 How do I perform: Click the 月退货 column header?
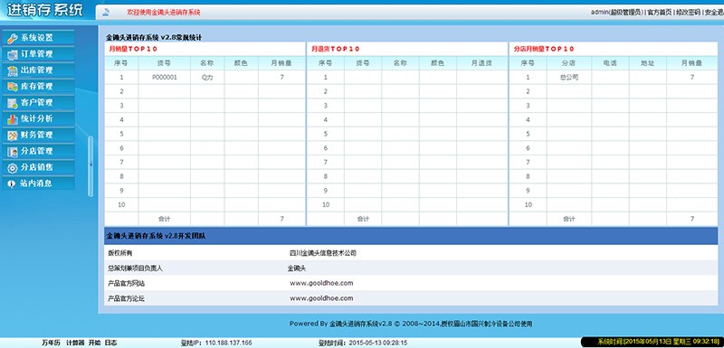[481, 63]
